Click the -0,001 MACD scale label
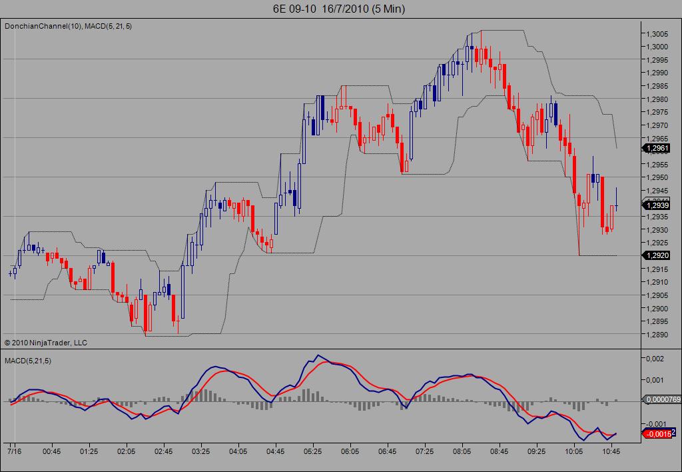This screenshot has height=472, width=682. point(655,424)
